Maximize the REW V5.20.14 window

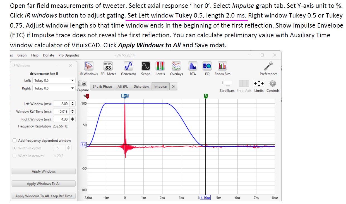tap(262, 55)
